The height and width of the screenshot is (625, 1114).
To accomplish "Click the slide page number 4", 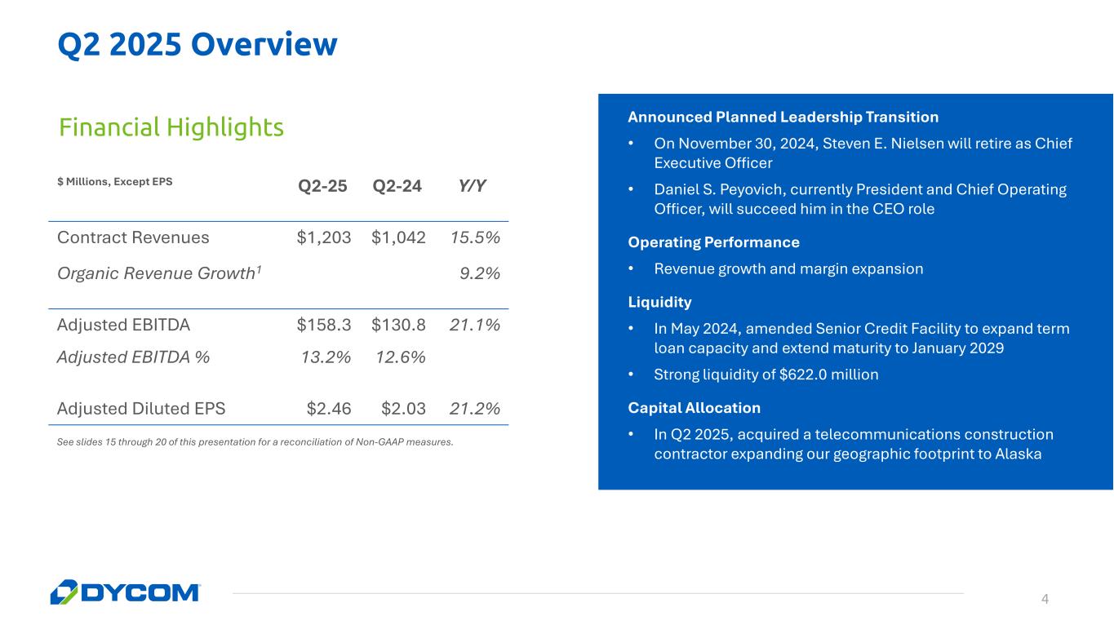I will coord(1045,600).
